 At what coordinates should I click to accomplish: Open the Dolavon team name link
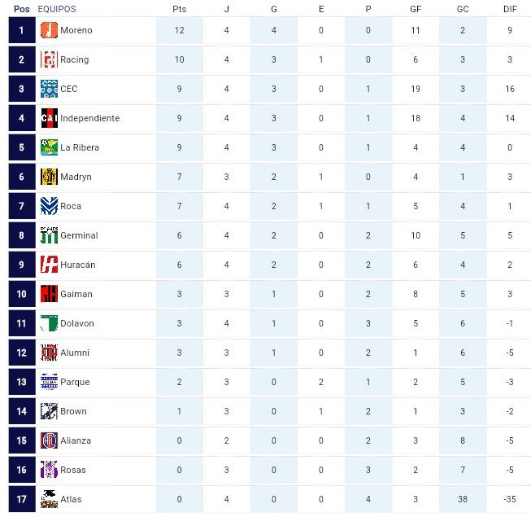[77, 323]
